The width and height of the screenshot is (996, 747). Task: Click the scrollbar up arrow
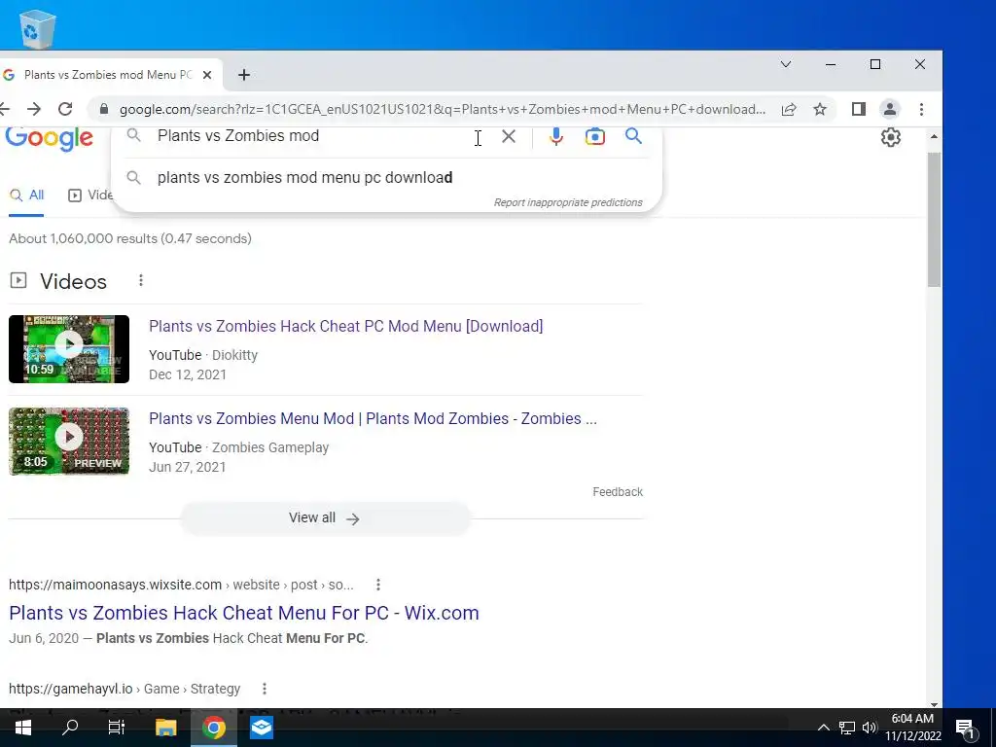[934, 136]
